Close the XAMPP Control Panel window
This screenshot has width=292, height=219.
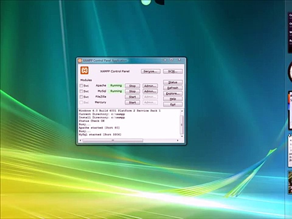(x=179, y=60)
